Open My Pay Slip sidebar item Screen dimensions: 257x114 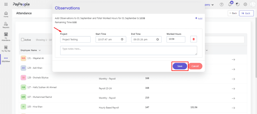pos(6,49)
